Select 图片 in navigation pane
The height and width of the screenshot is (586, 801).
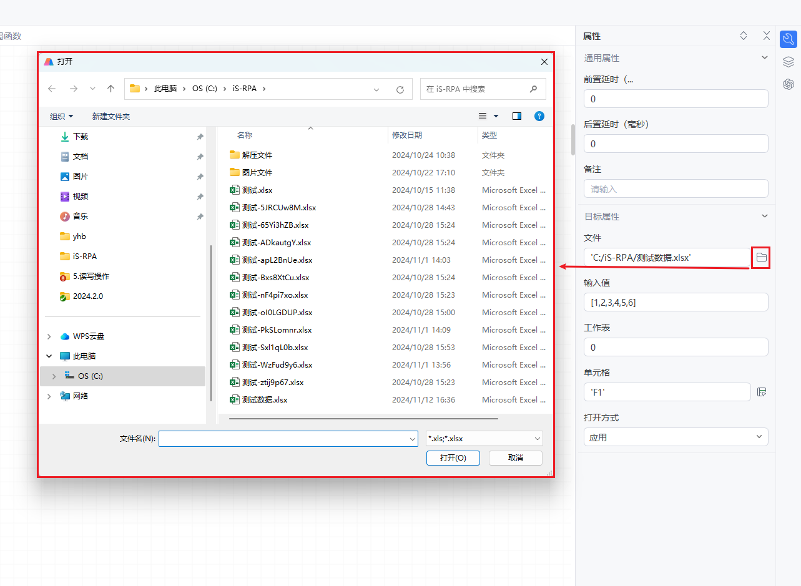81,176
